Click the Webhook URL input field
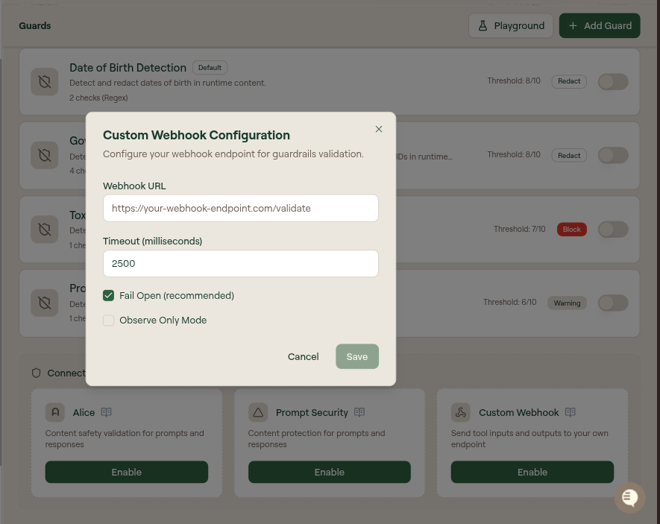 pos(241,208)
